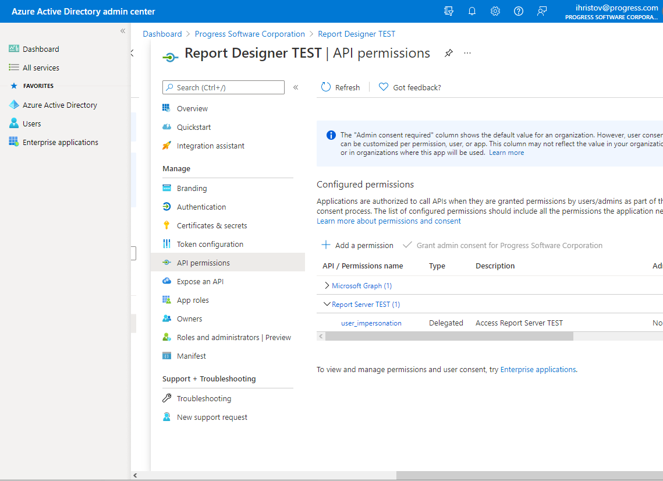
Task: Pin the API permissions page
Action: point(448,53)
